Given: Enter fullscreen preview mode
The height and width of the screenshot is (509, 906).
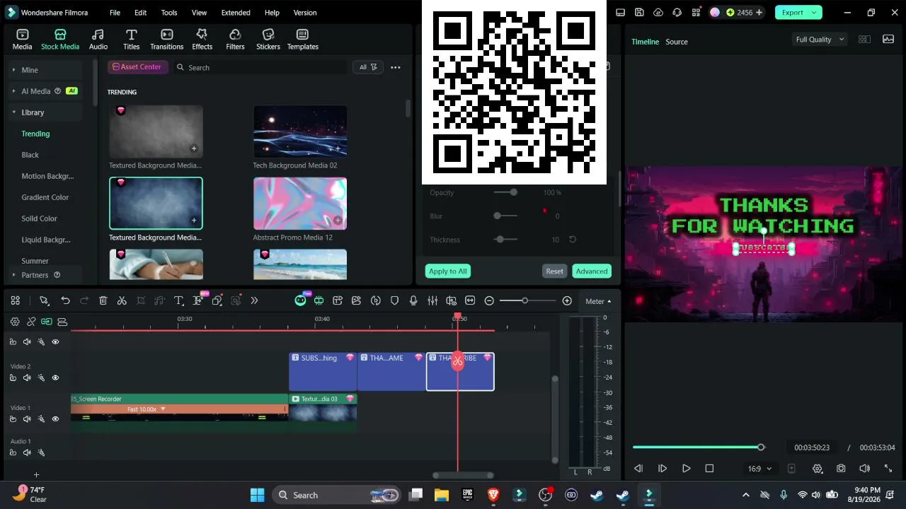Looking at the screenshot, I should pos(888,468).
